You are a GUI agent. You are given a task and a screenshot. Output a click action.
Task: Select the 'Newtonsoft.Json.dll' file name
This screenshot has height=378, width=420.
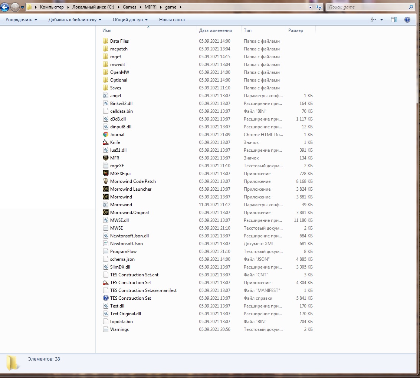point(129,236)
